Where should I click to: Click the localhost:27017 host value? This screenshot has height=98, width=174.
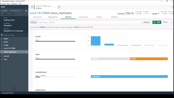9,20
